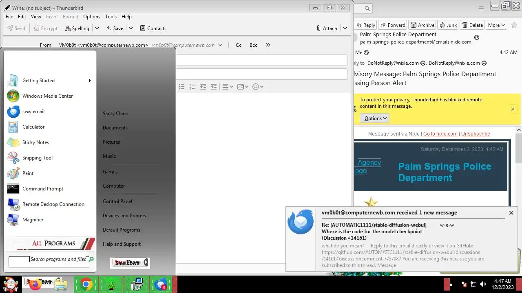Viewport: 522px width, 293px height.
Task: Click the Santa Start button on the taskbar
Action: (11, 284)
